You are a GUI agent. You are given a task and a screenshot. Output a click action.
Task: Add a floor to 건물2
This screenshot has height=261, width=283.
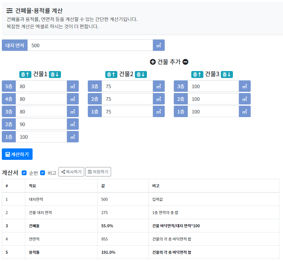click(111, 74)
